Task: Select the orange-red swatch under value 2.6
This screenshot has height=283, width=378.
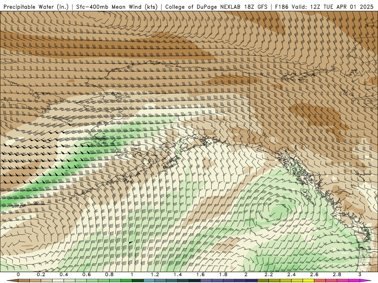Action: point(320,281)
